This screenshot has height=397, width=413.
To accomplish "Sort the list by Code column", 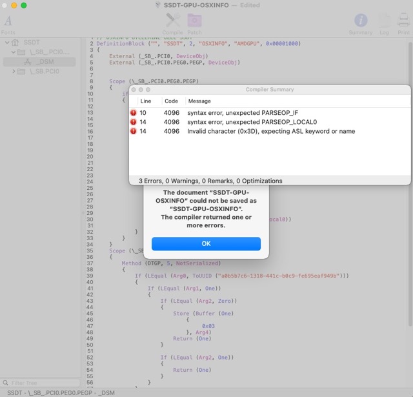I will pos(171,101).
